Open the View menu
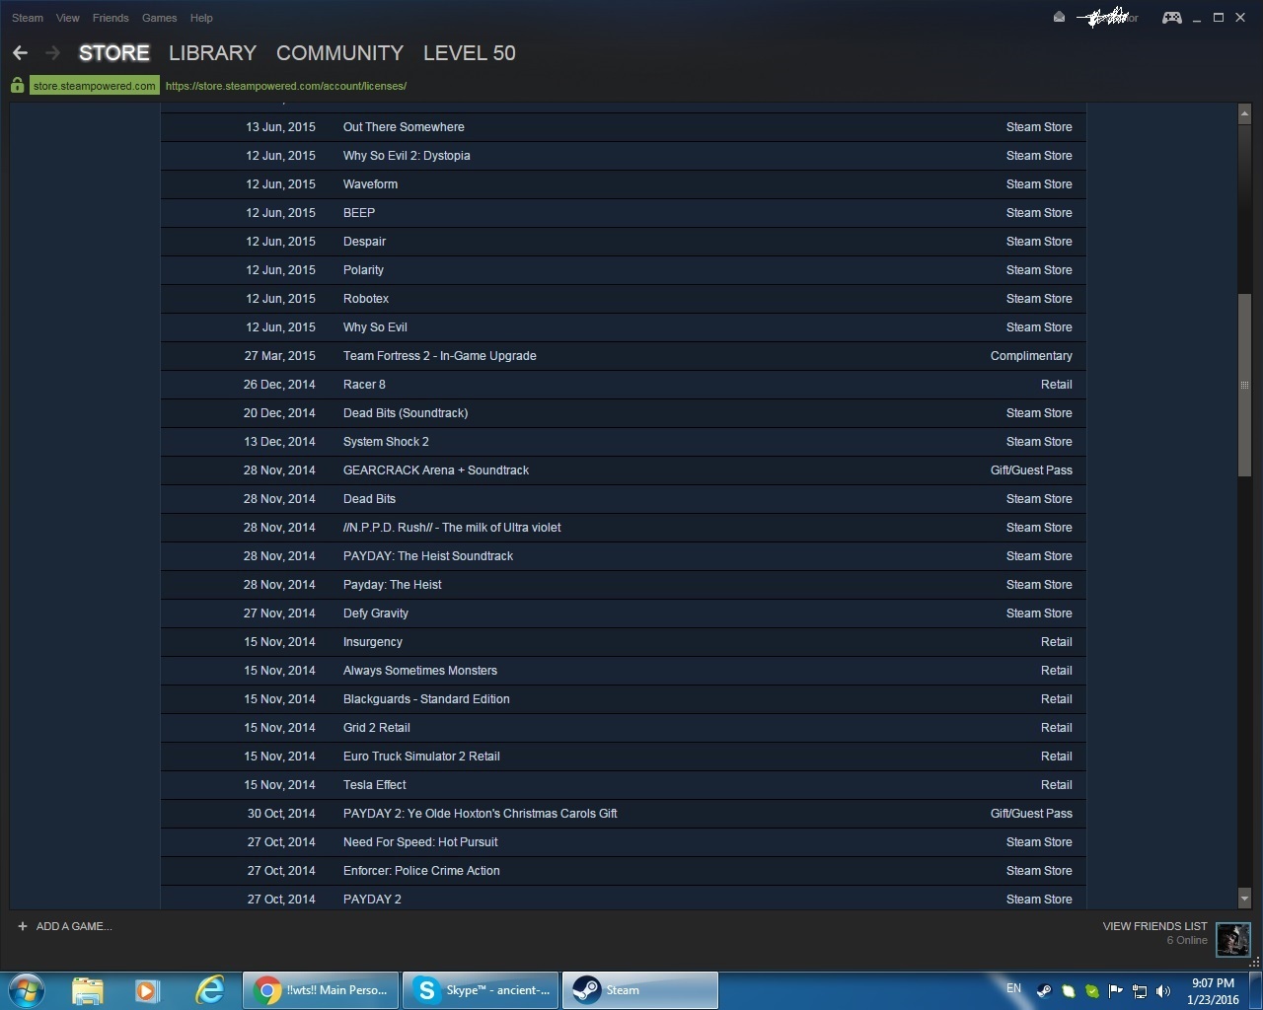Viewport: 1263px width, 1010px height. [68, 18]
